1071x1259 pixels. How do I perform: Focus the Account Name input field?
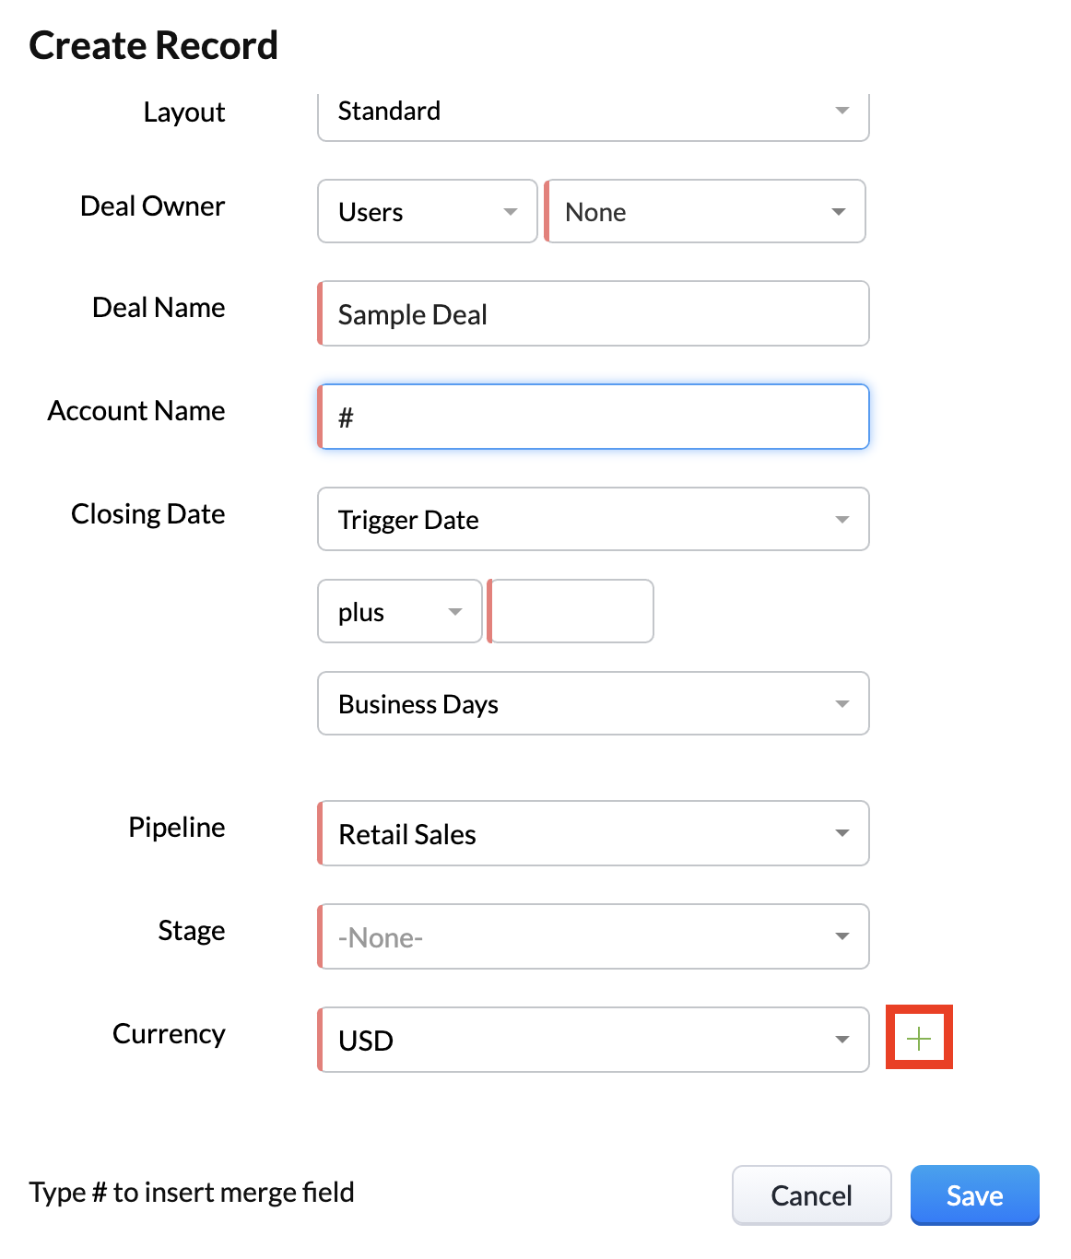click(594, 417)
